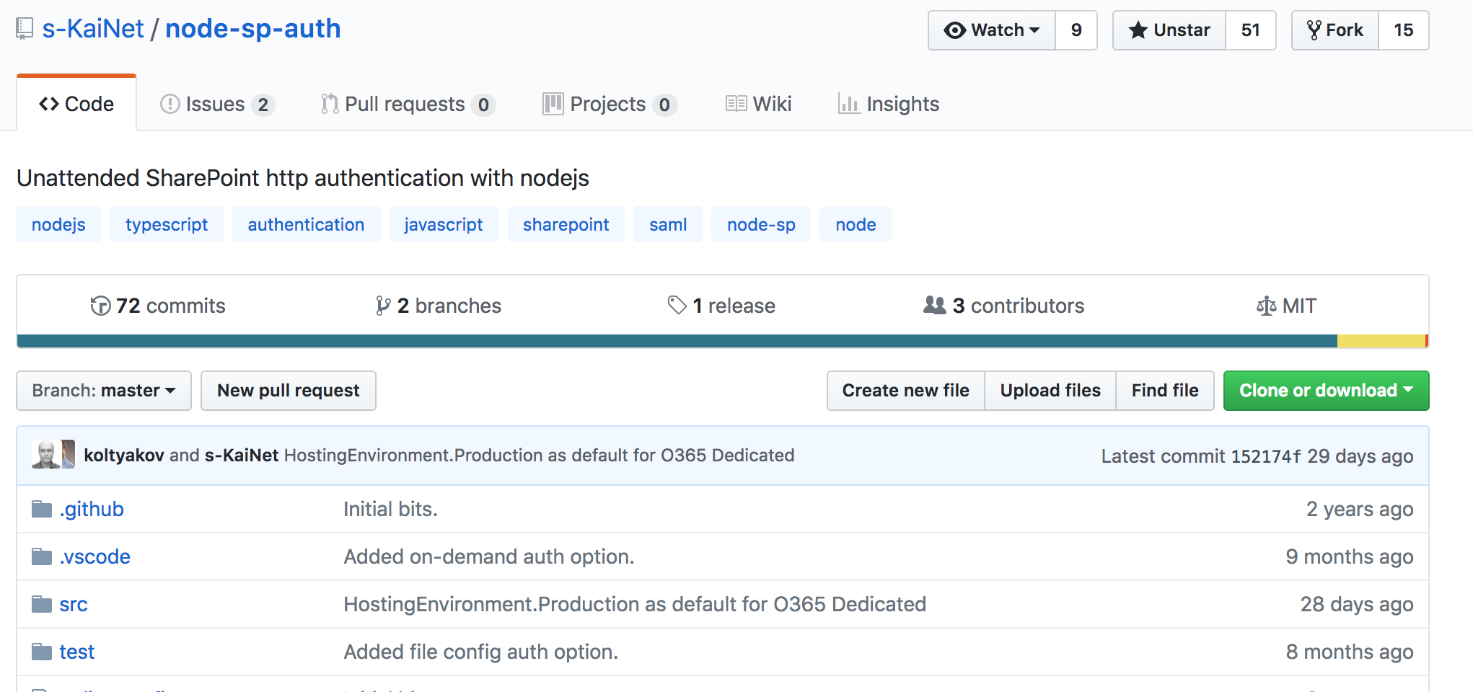Open the .github folder
This screenshot has height=692, width=1473.
coord(92,509)
